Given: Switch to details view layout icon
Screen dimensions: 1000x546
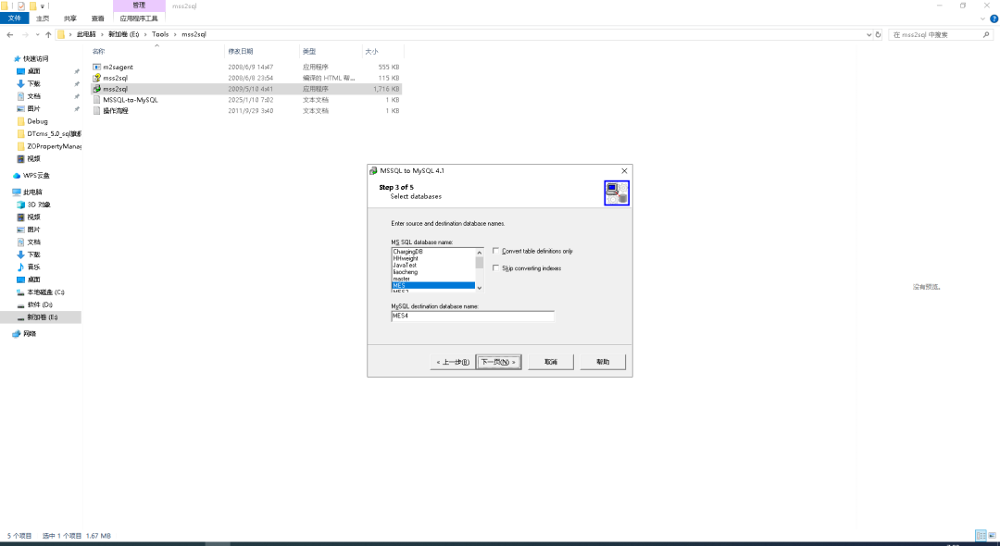Looking at the screenshot, I should pos(981,536).
